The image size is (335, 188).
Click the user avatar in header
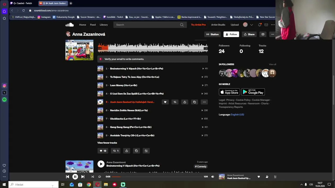pyautogui.click(x=245, y=25)
